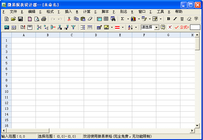Open find with the binoculars icon
This screenshot has height=140, width=203.
click(x=113, y=19)
